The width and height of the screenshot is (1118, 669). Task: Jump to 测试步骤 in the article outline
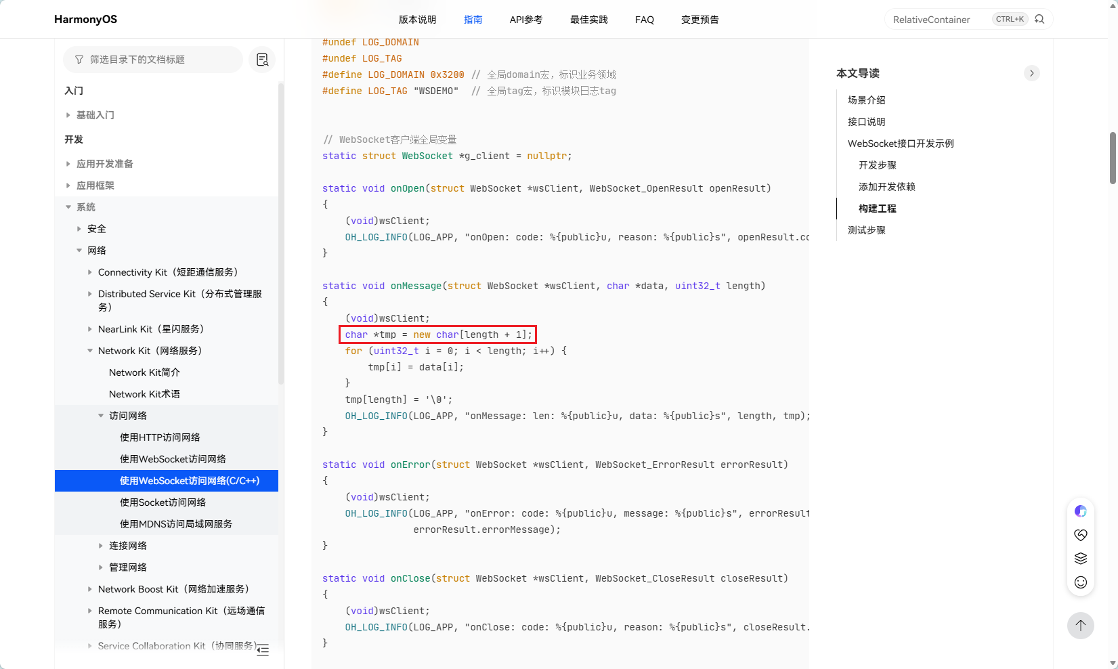coord(866,230)
